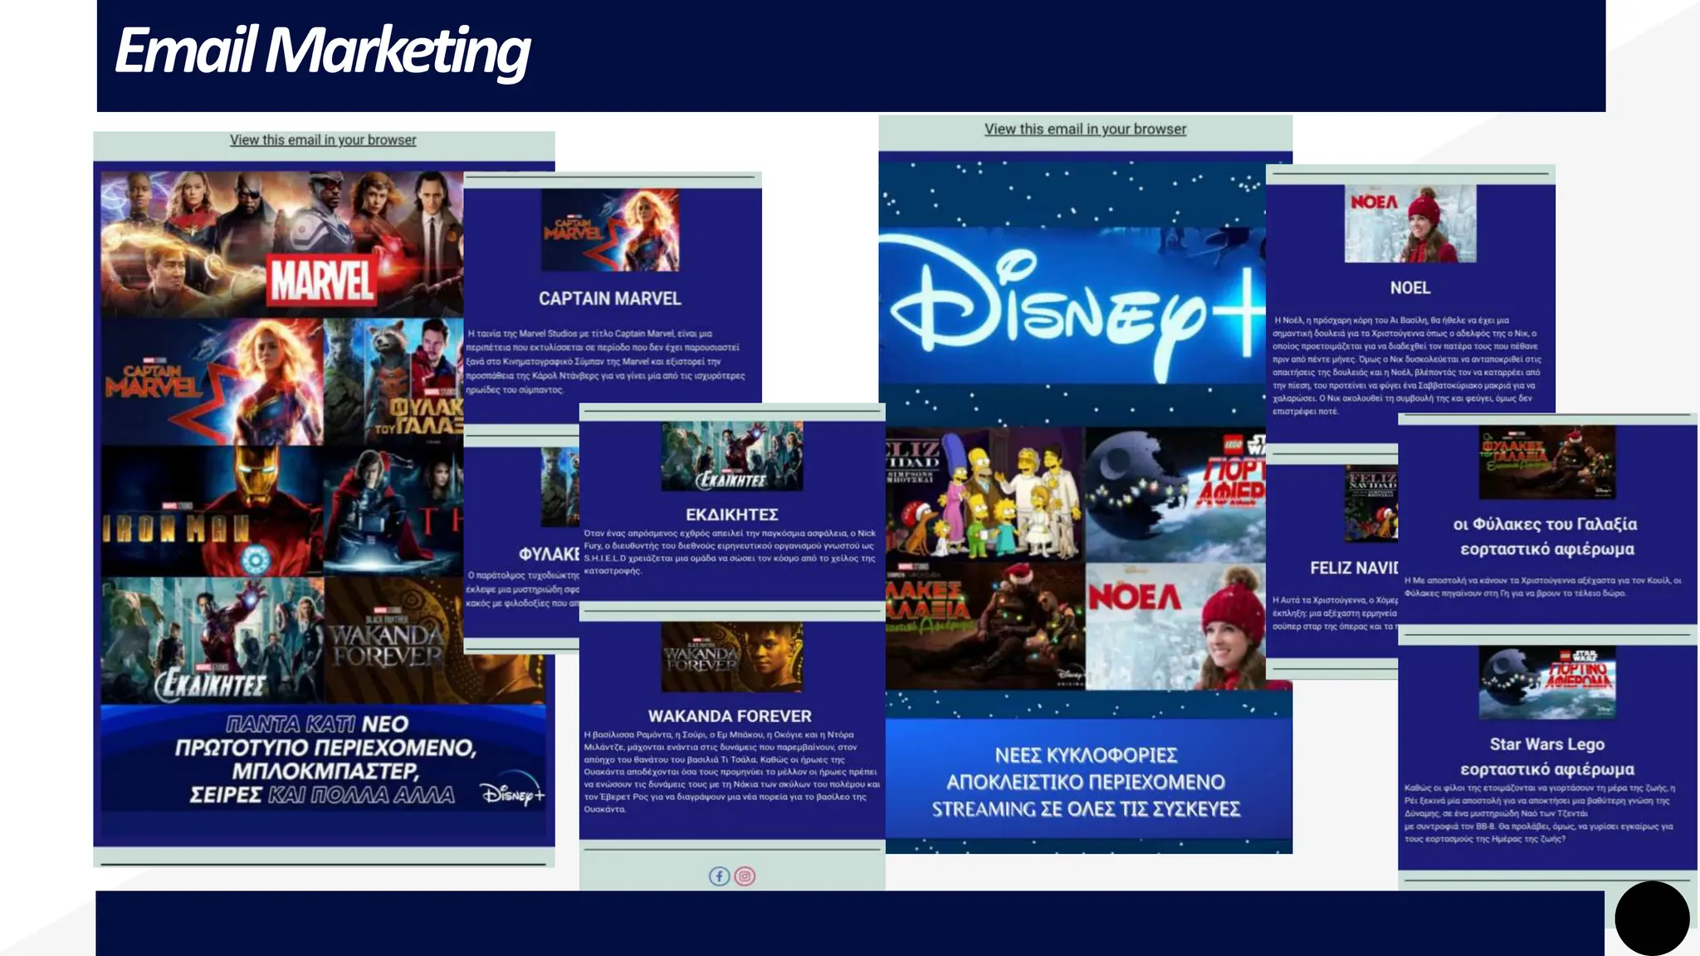
Task: Click the 'Email Marketing' slide title
Action: pyautogui.click(x=322, y=51)
